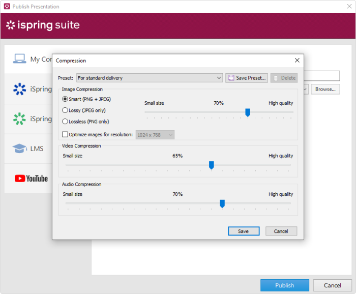Click the "Image Compression" group label

[x=82, y=89]
